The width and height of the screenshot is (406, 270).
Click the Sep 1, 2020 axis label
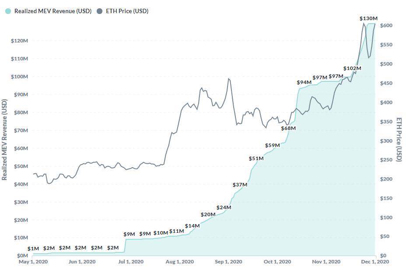pyautogui.click(x=228, y=262)
